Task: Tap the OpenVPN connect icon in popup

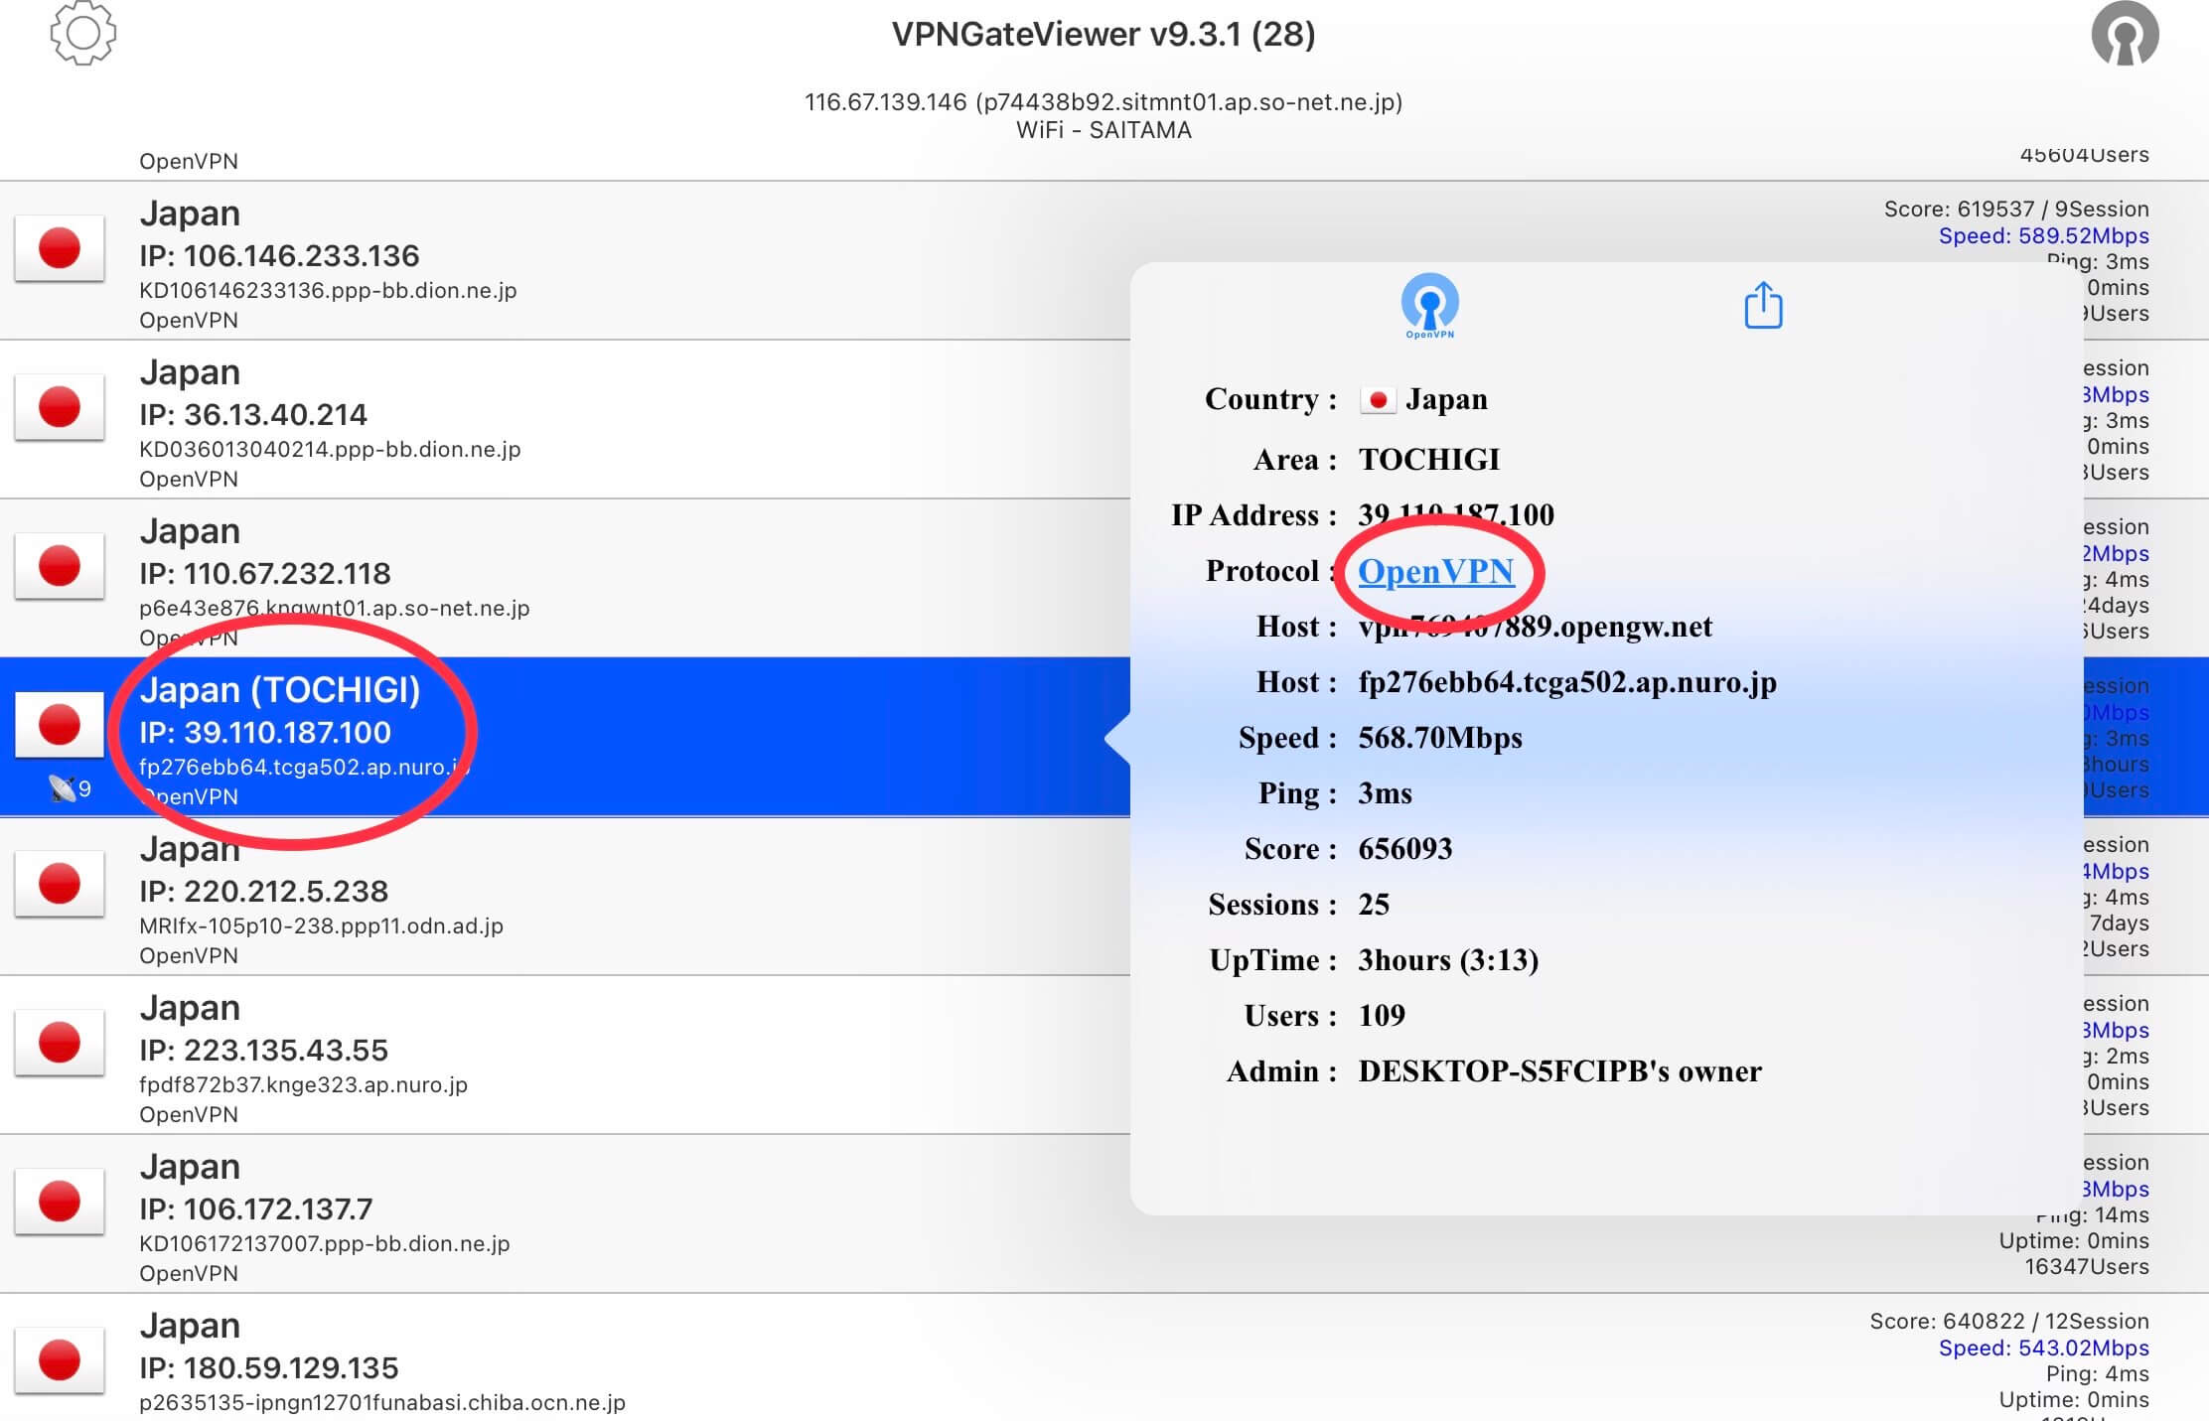Action: (x=1429, y=306)
